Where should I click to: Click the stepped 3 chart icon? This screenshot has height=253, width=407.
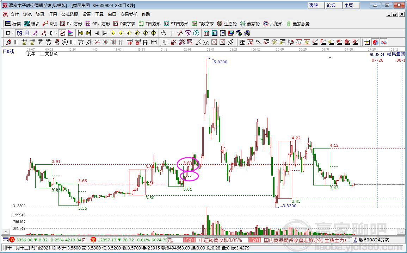coord(35,33)
